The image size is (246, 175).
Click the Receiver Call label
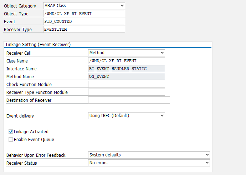click(18, 53)
